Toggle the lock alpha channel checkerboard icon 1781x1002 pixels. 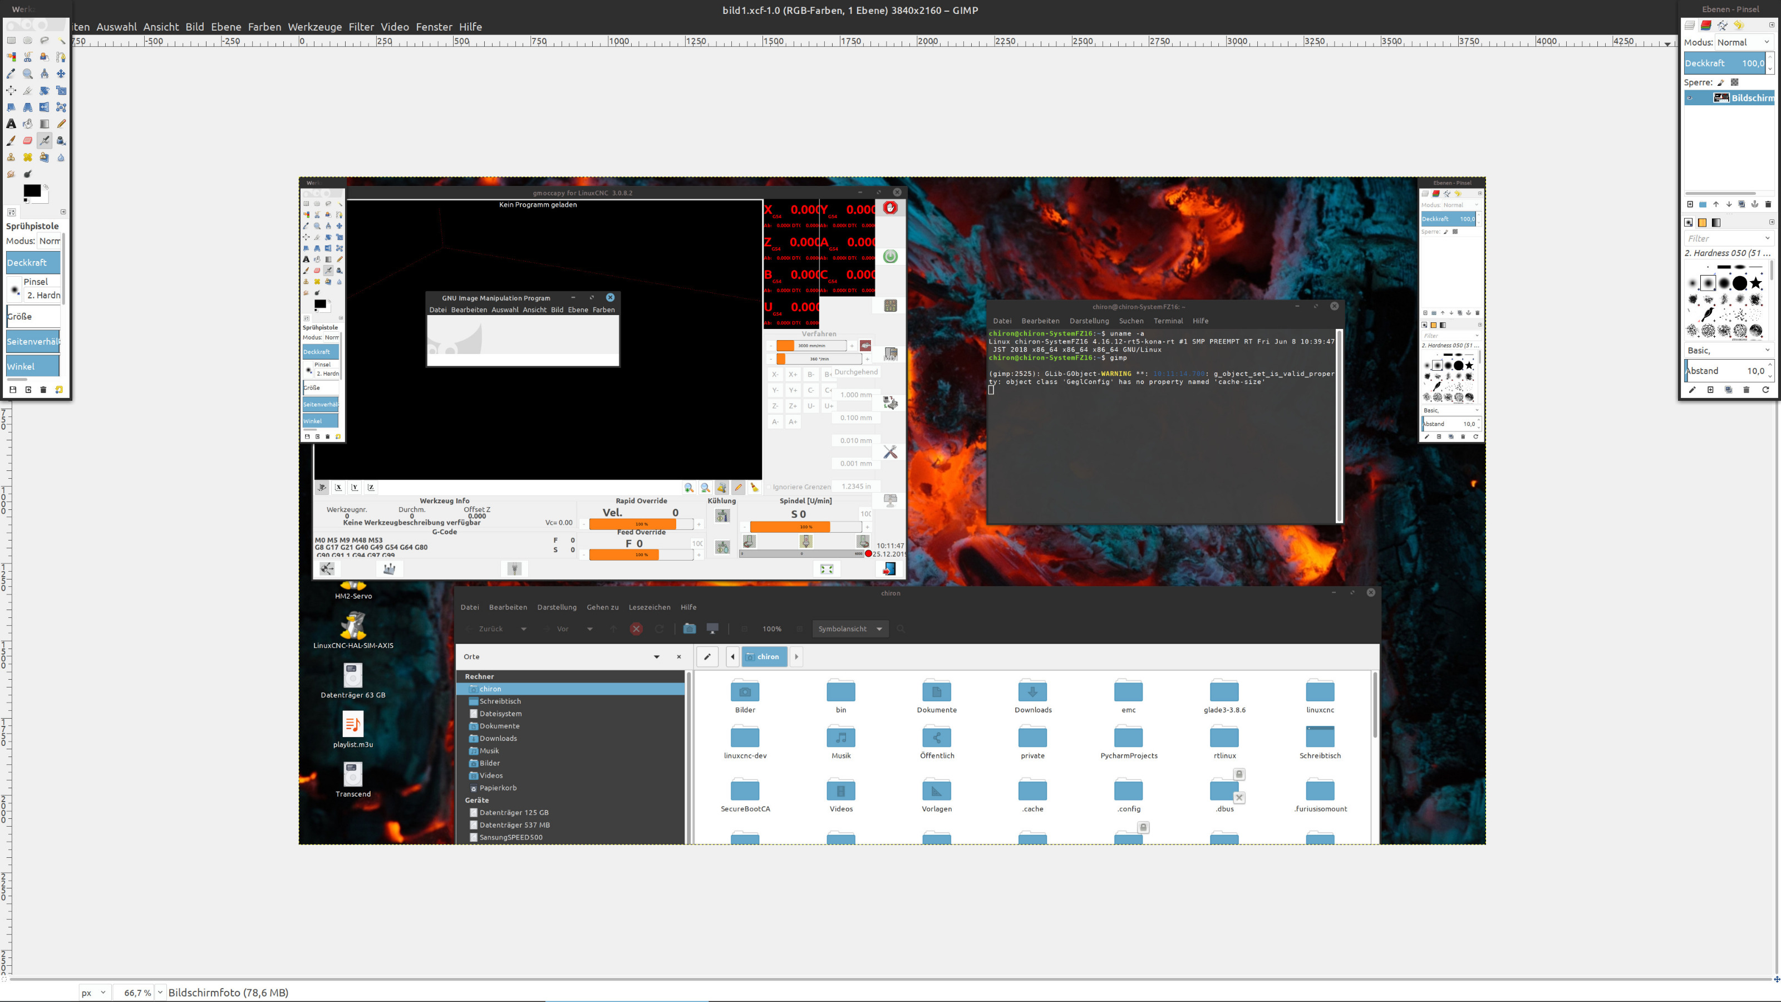pyautogui.click(x=1735, y=82)
